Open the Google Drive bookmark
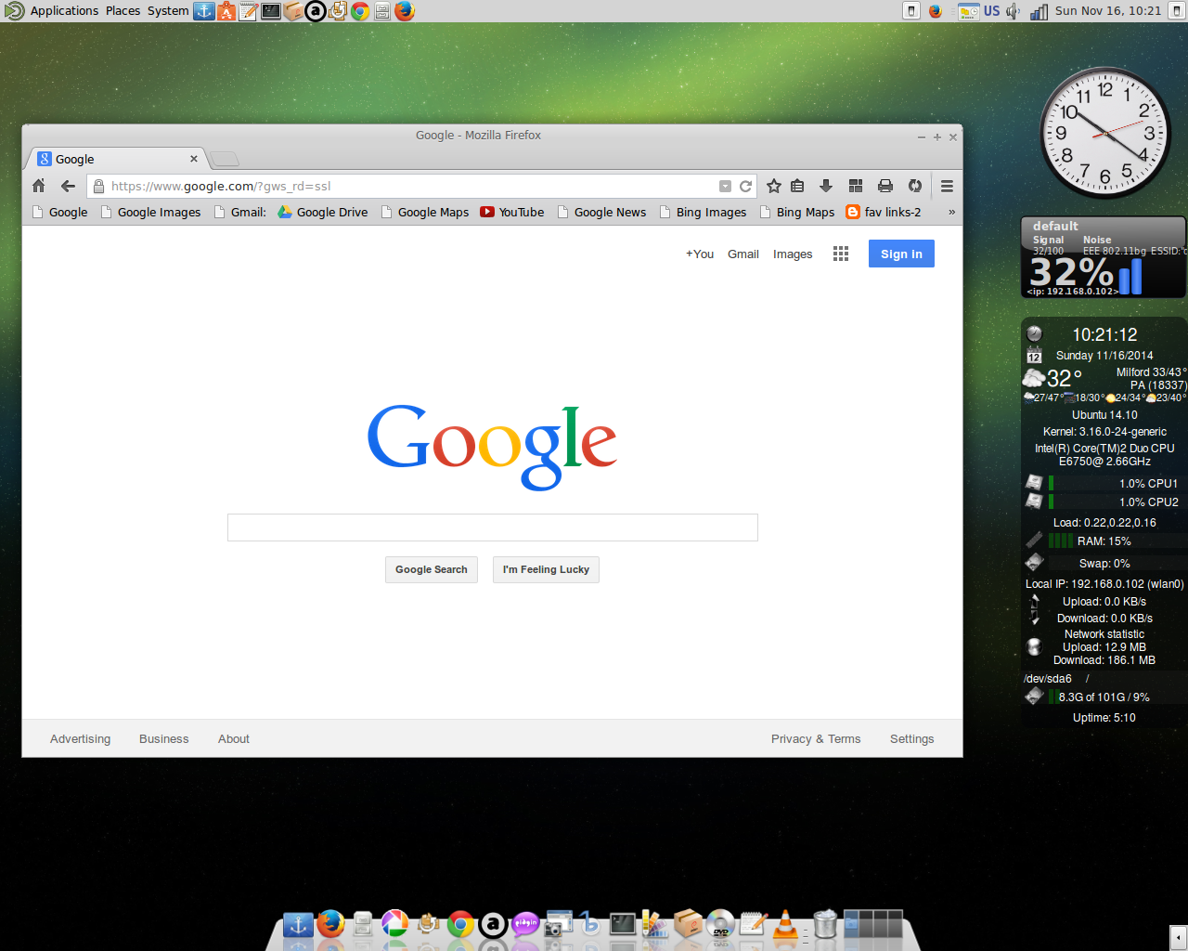1188x951 pixels. point(322,212)
